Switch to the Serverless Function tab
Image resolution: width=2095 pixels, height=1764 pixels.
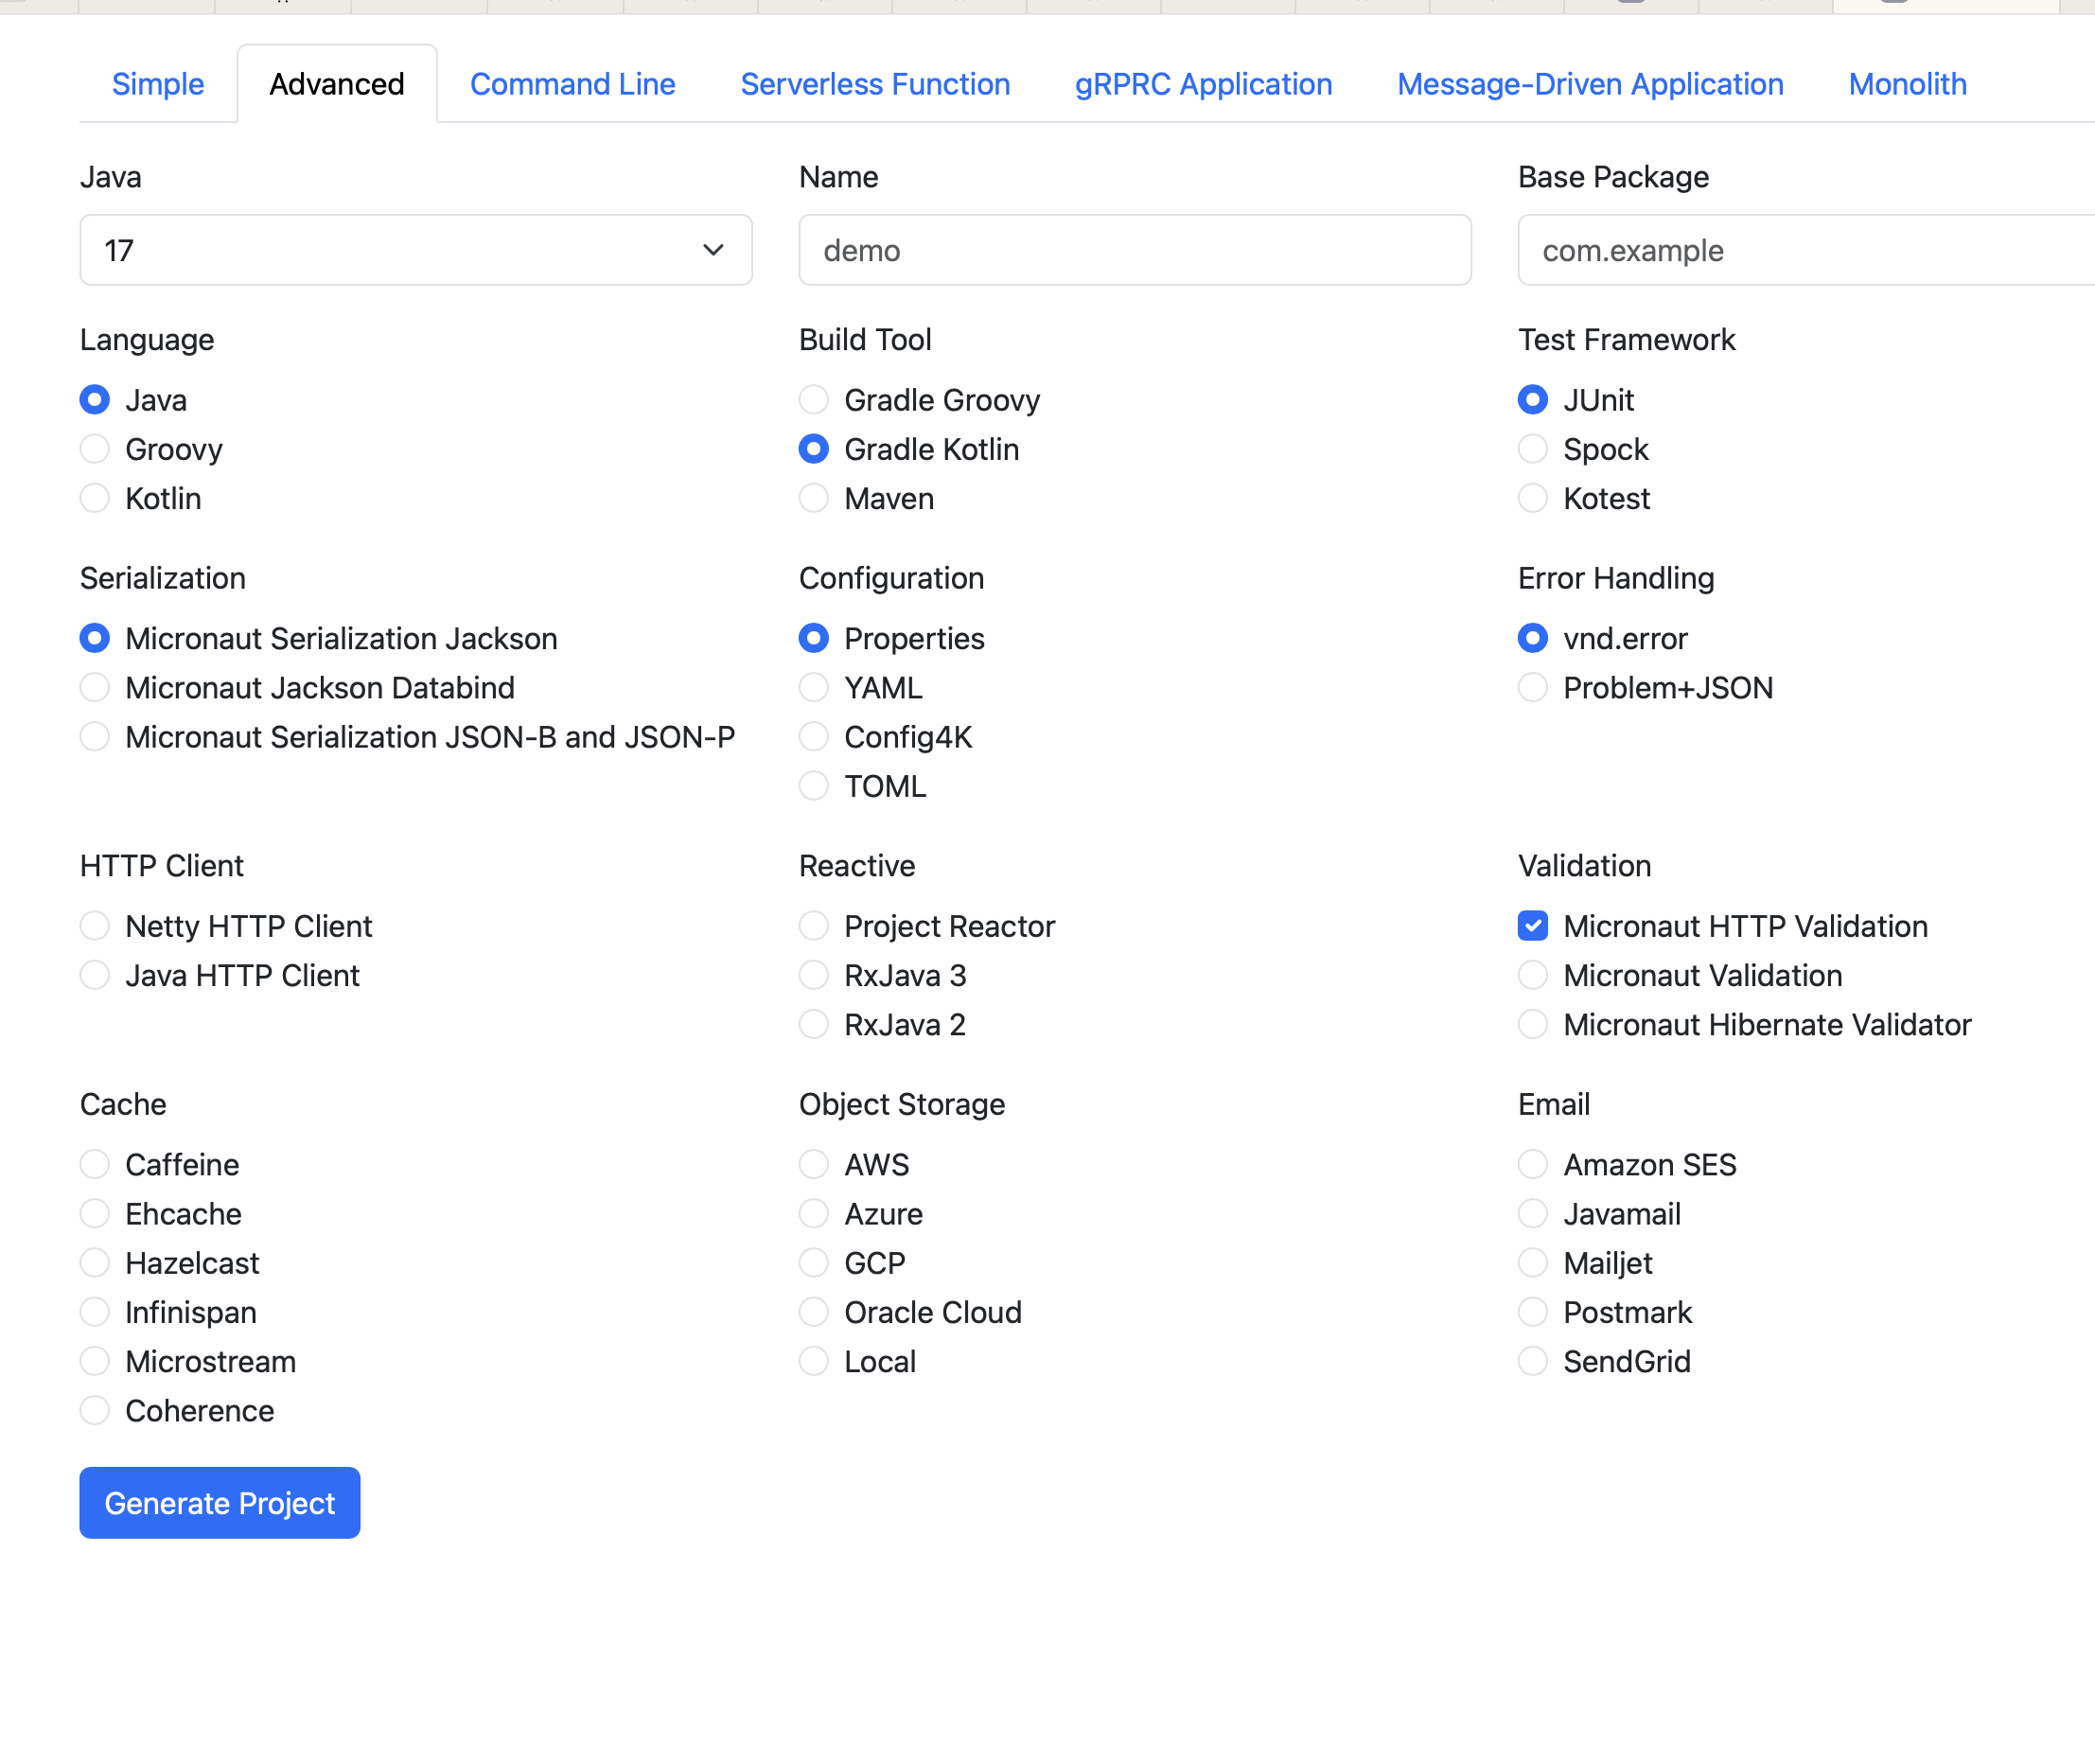pyautogui.click(x=875, y=84)
